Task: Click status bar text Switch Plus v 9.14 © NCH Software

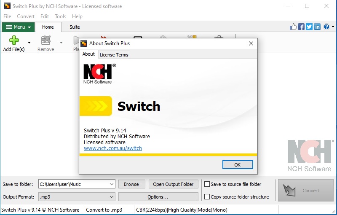Action: 40,210
